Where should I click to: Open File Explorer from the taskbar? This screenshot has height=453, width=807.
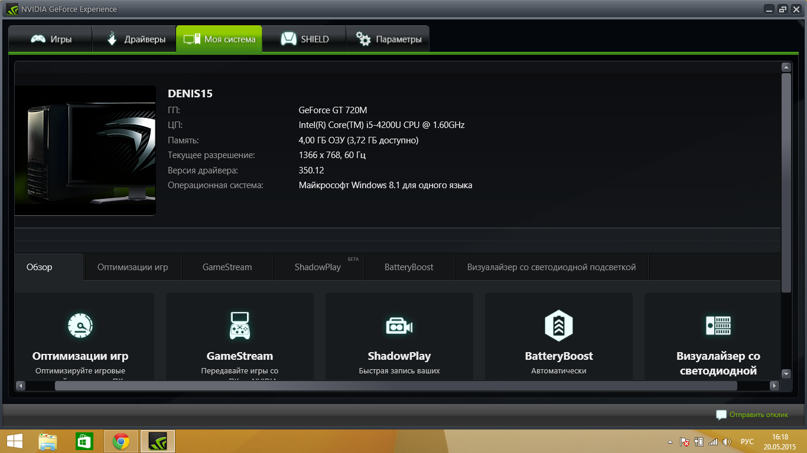(x=48, y=441)
